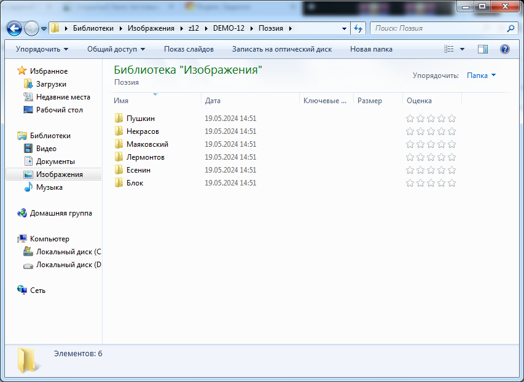The image size is (524, 382).
Task: Click the search magnifier icon
Action: 510,28
